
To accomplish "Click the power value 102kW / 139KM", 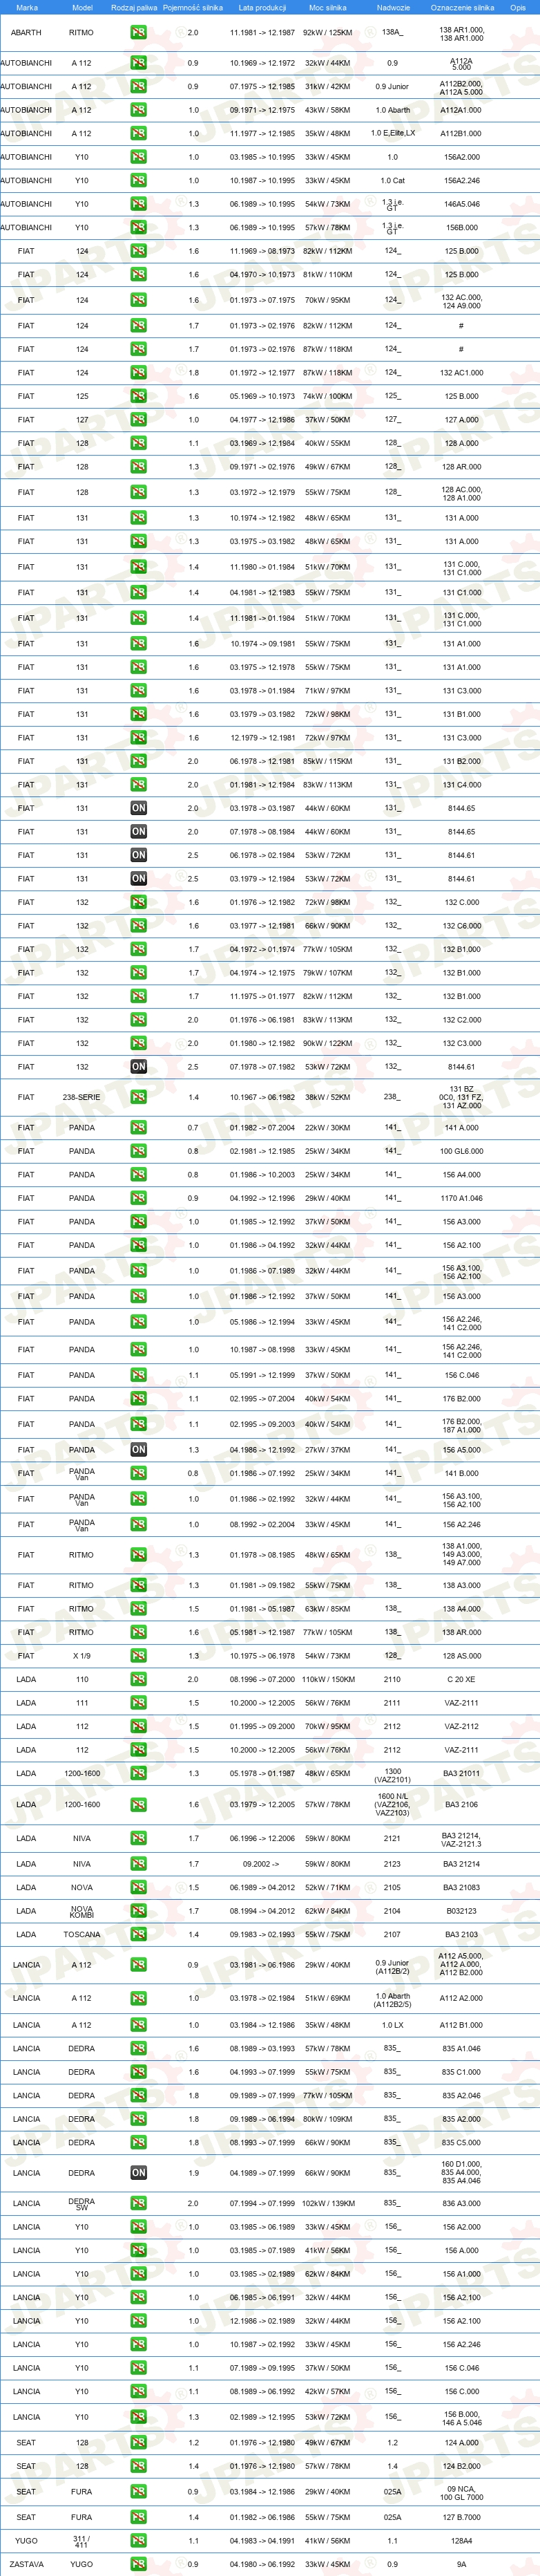I will (x=327, y=2203).
